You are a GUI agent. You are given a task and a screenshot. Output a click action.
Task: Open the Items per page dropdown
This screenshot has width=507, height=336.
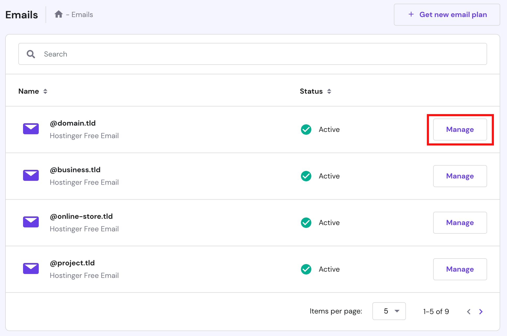(389, 311)
